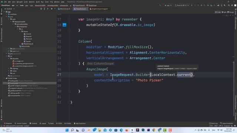The image size is (237, 133).
Task: Open Project panel options gear
Action: (52, 9)
